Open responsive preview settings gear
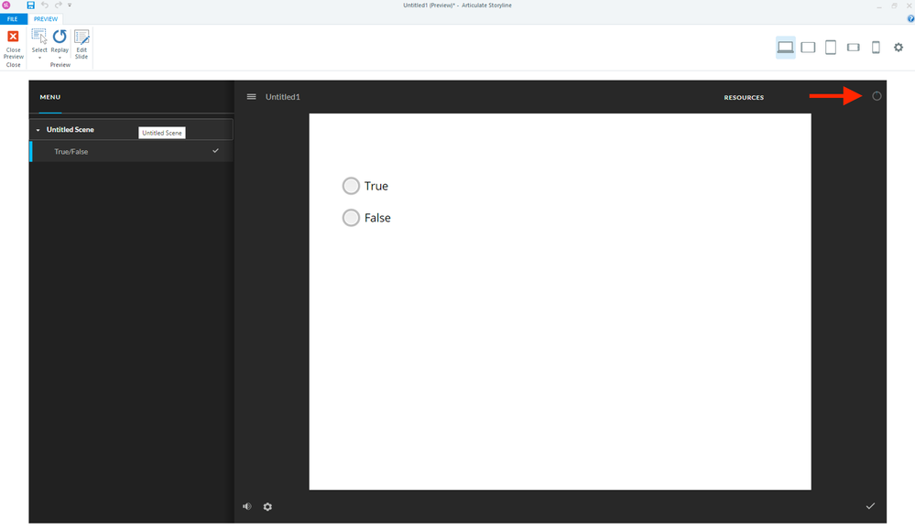This screenshot has height=530, width=915. (x=899, y=48)
